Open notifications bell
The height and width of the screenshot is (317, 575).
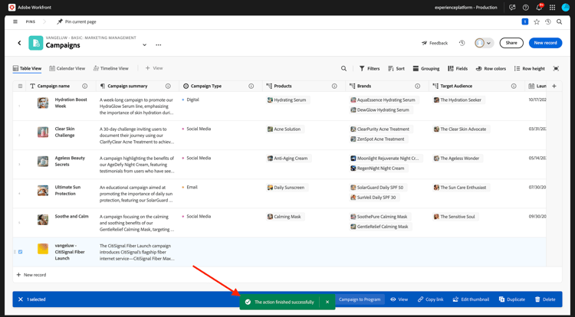click(x=539, y=8)
